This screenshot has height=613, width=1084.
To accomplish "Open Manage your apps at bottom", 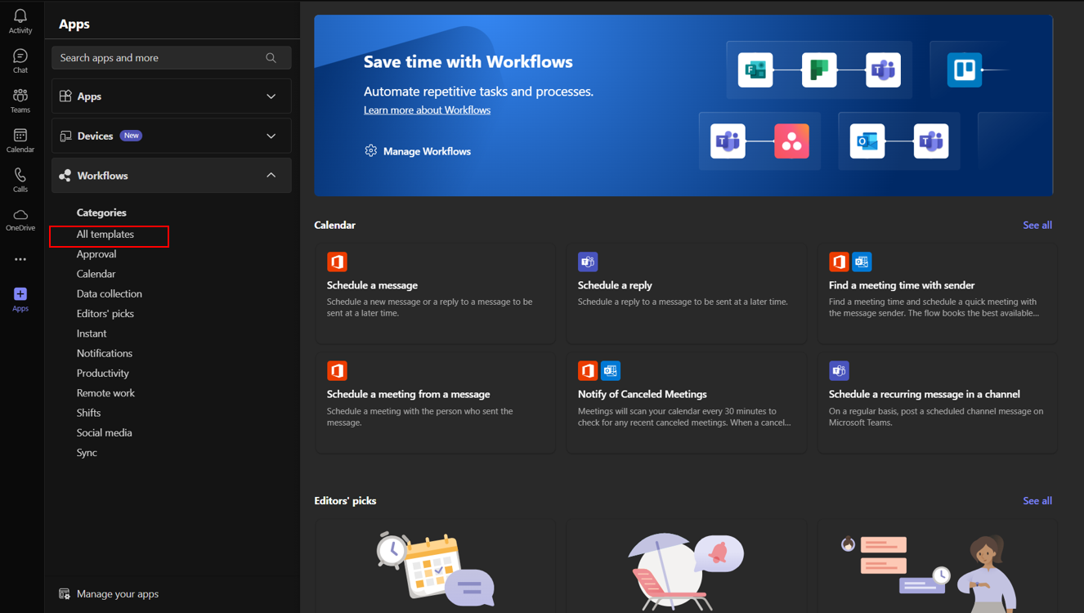I will [117, 594].
